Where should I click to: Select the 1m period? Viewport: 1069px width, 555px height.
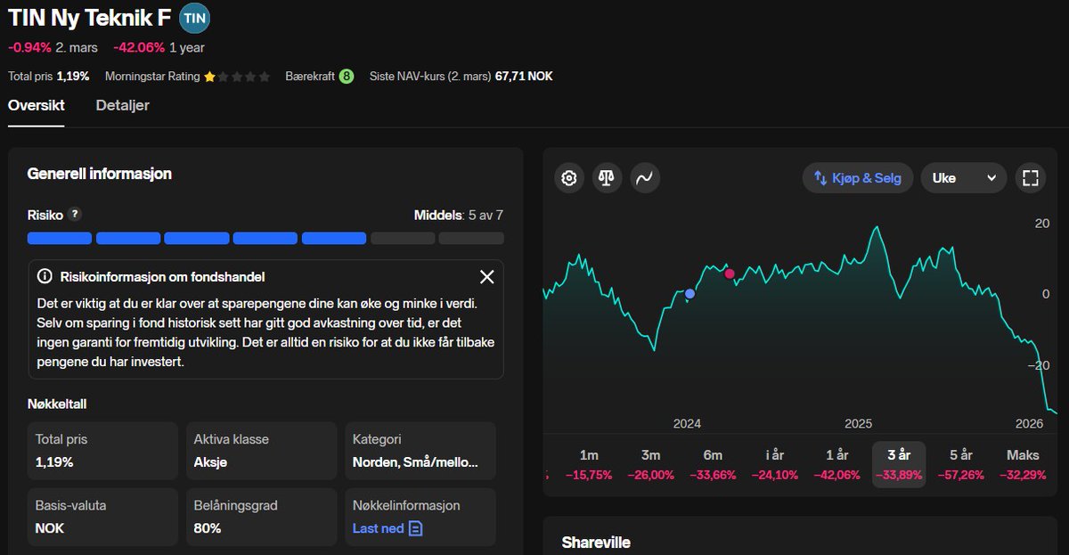(x=589, y=464)
